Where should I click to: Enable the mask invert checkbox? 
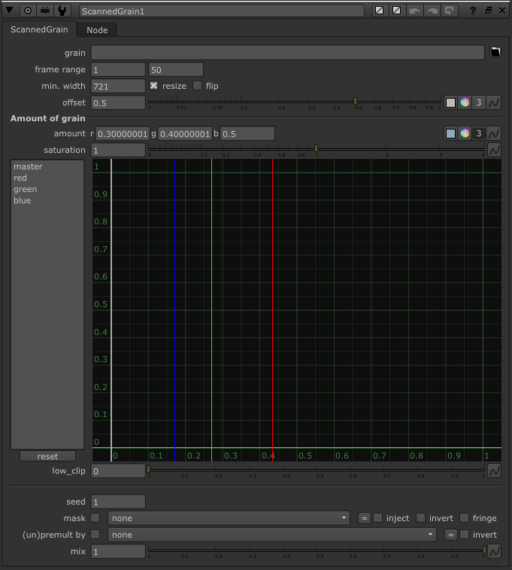click(420, 517)
